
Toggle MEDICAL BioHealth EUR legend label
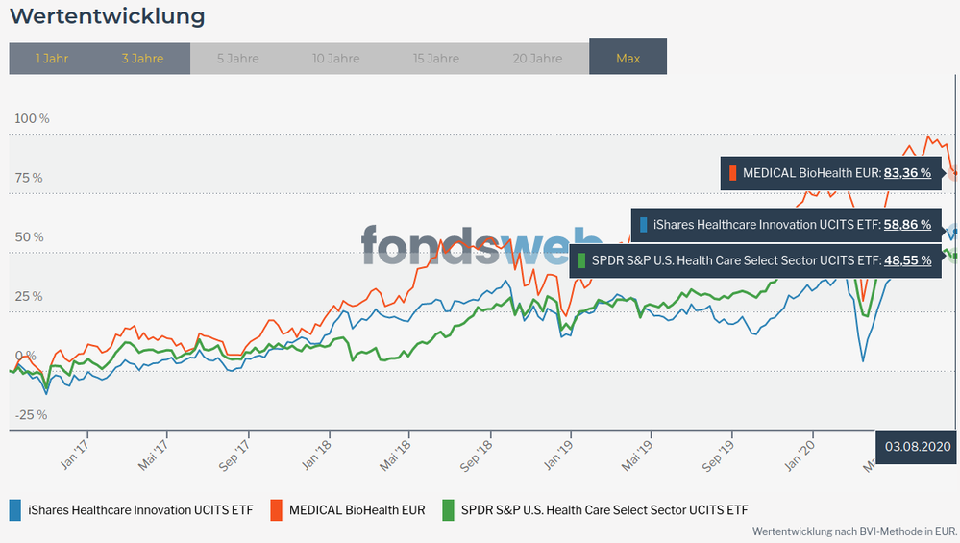tap(357, 509)
